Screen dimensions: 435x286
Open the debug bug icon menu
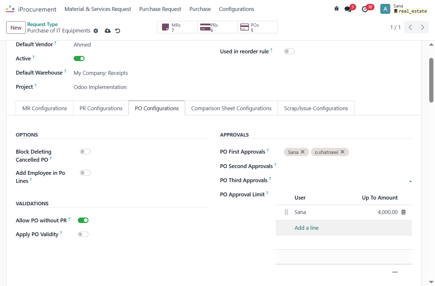(x=337, y=9)
